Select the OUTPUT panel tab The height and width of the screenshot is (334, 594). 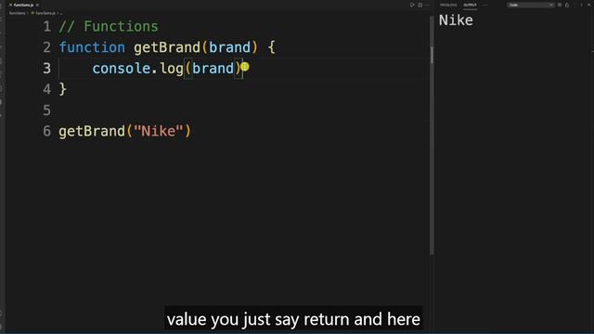coord(470,5)
